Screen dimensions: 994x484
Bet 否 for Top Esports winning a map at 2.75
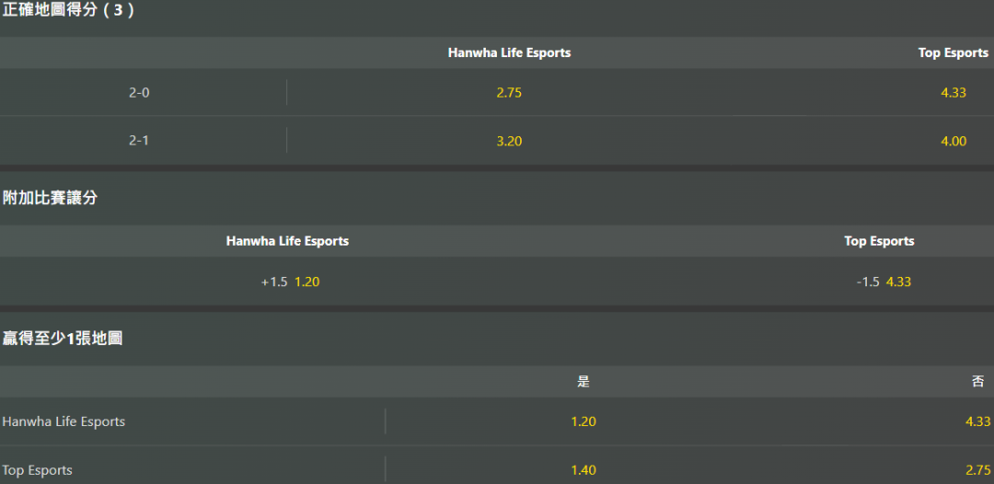[977, 470]
